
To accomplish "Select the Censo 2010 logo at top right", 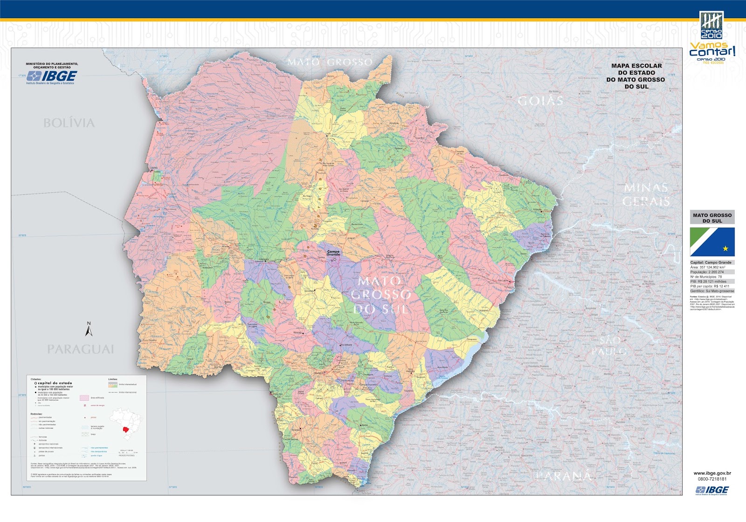I will click(711, 26).
